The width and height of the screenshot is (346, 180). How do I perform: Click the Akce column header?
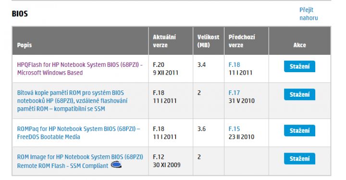[x=299, y=45]
